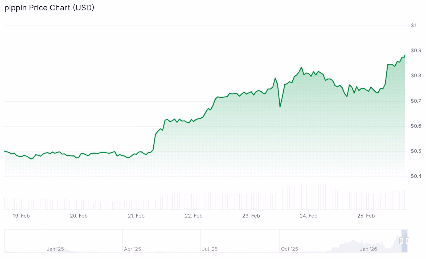The width and height of the screenshot is (426, 259).
Task: Click the 19. Feb date label
Action: (x=21, y=216)
